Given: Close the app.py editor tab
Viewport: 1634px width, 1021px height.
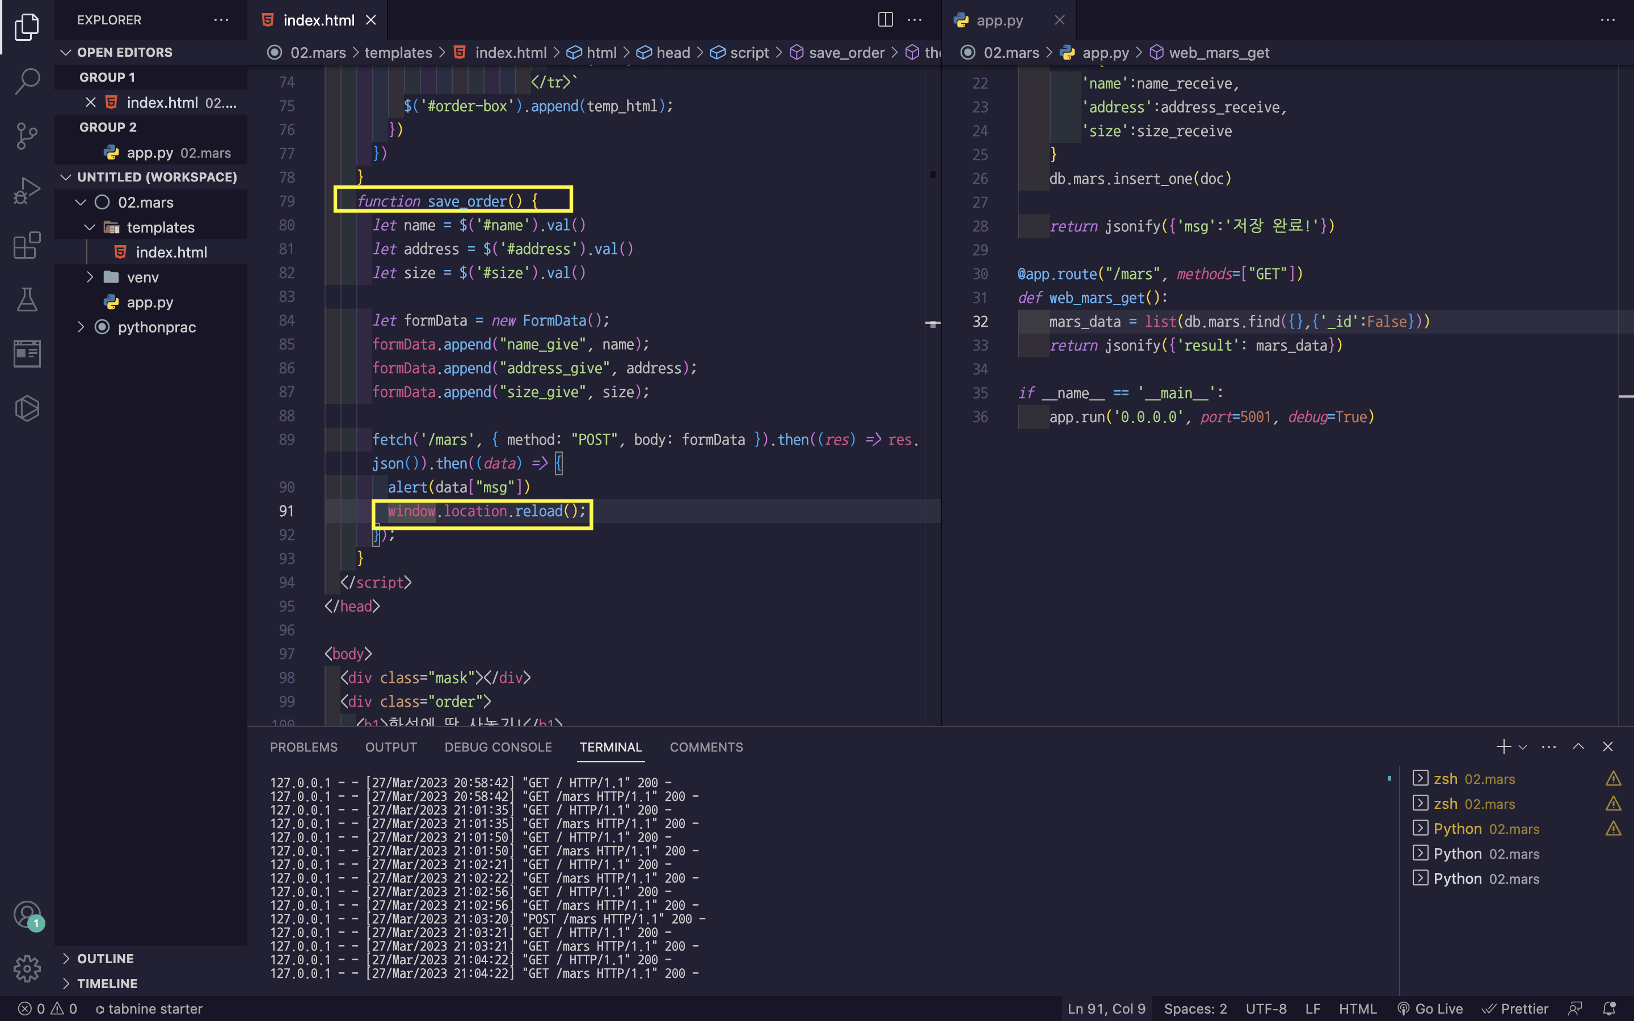Looking at the screenshot, I should (x=1059, y=20).
